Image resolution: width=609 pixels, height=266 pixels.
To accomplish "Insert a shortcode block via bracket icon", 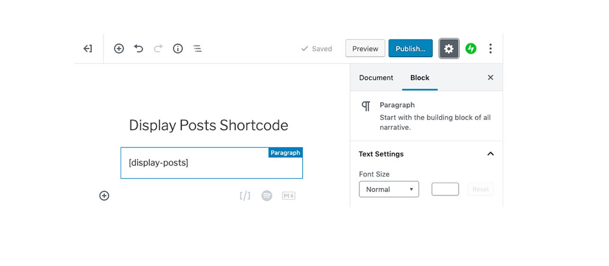I will (x=245, y=195).
